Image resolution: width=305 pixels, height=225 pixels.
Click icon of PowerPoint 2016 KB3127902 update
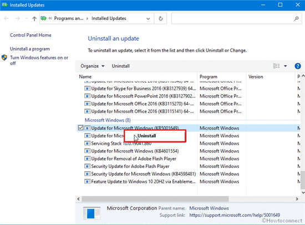coord(87,96)
